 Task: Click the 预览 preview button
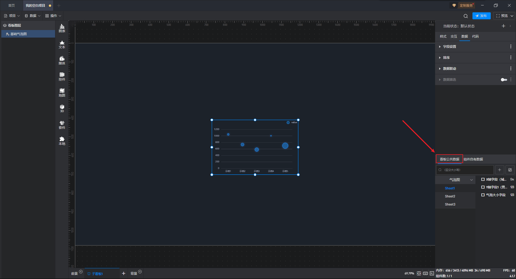pos(502,16)
